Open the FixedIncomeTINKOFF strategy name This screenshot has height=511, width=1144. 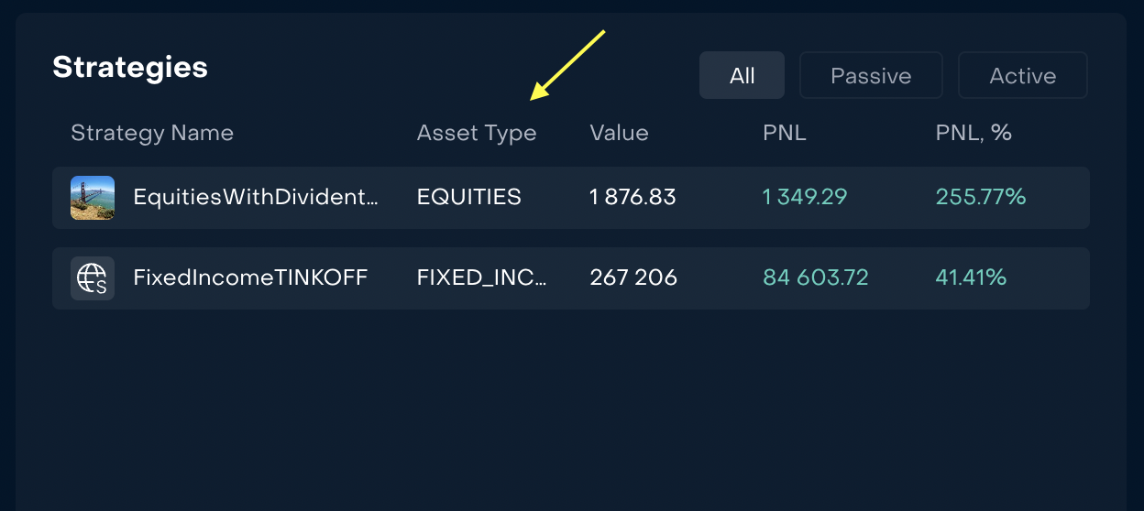pos(250,277)
